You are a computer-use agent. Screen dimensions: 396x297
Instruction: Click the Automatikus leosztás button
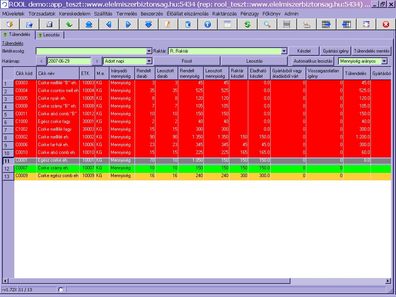[x=313, y=61]
